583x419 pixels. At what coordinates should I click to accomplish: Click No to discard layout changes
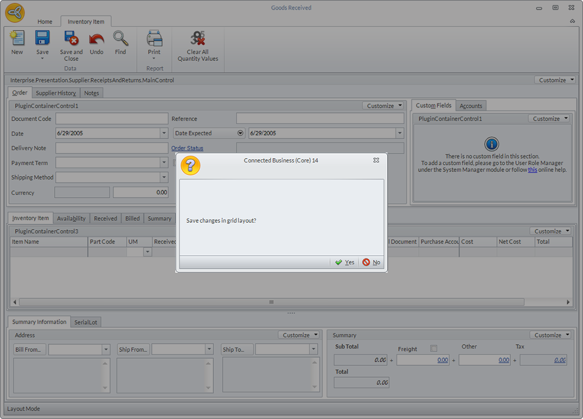[371, 263]
